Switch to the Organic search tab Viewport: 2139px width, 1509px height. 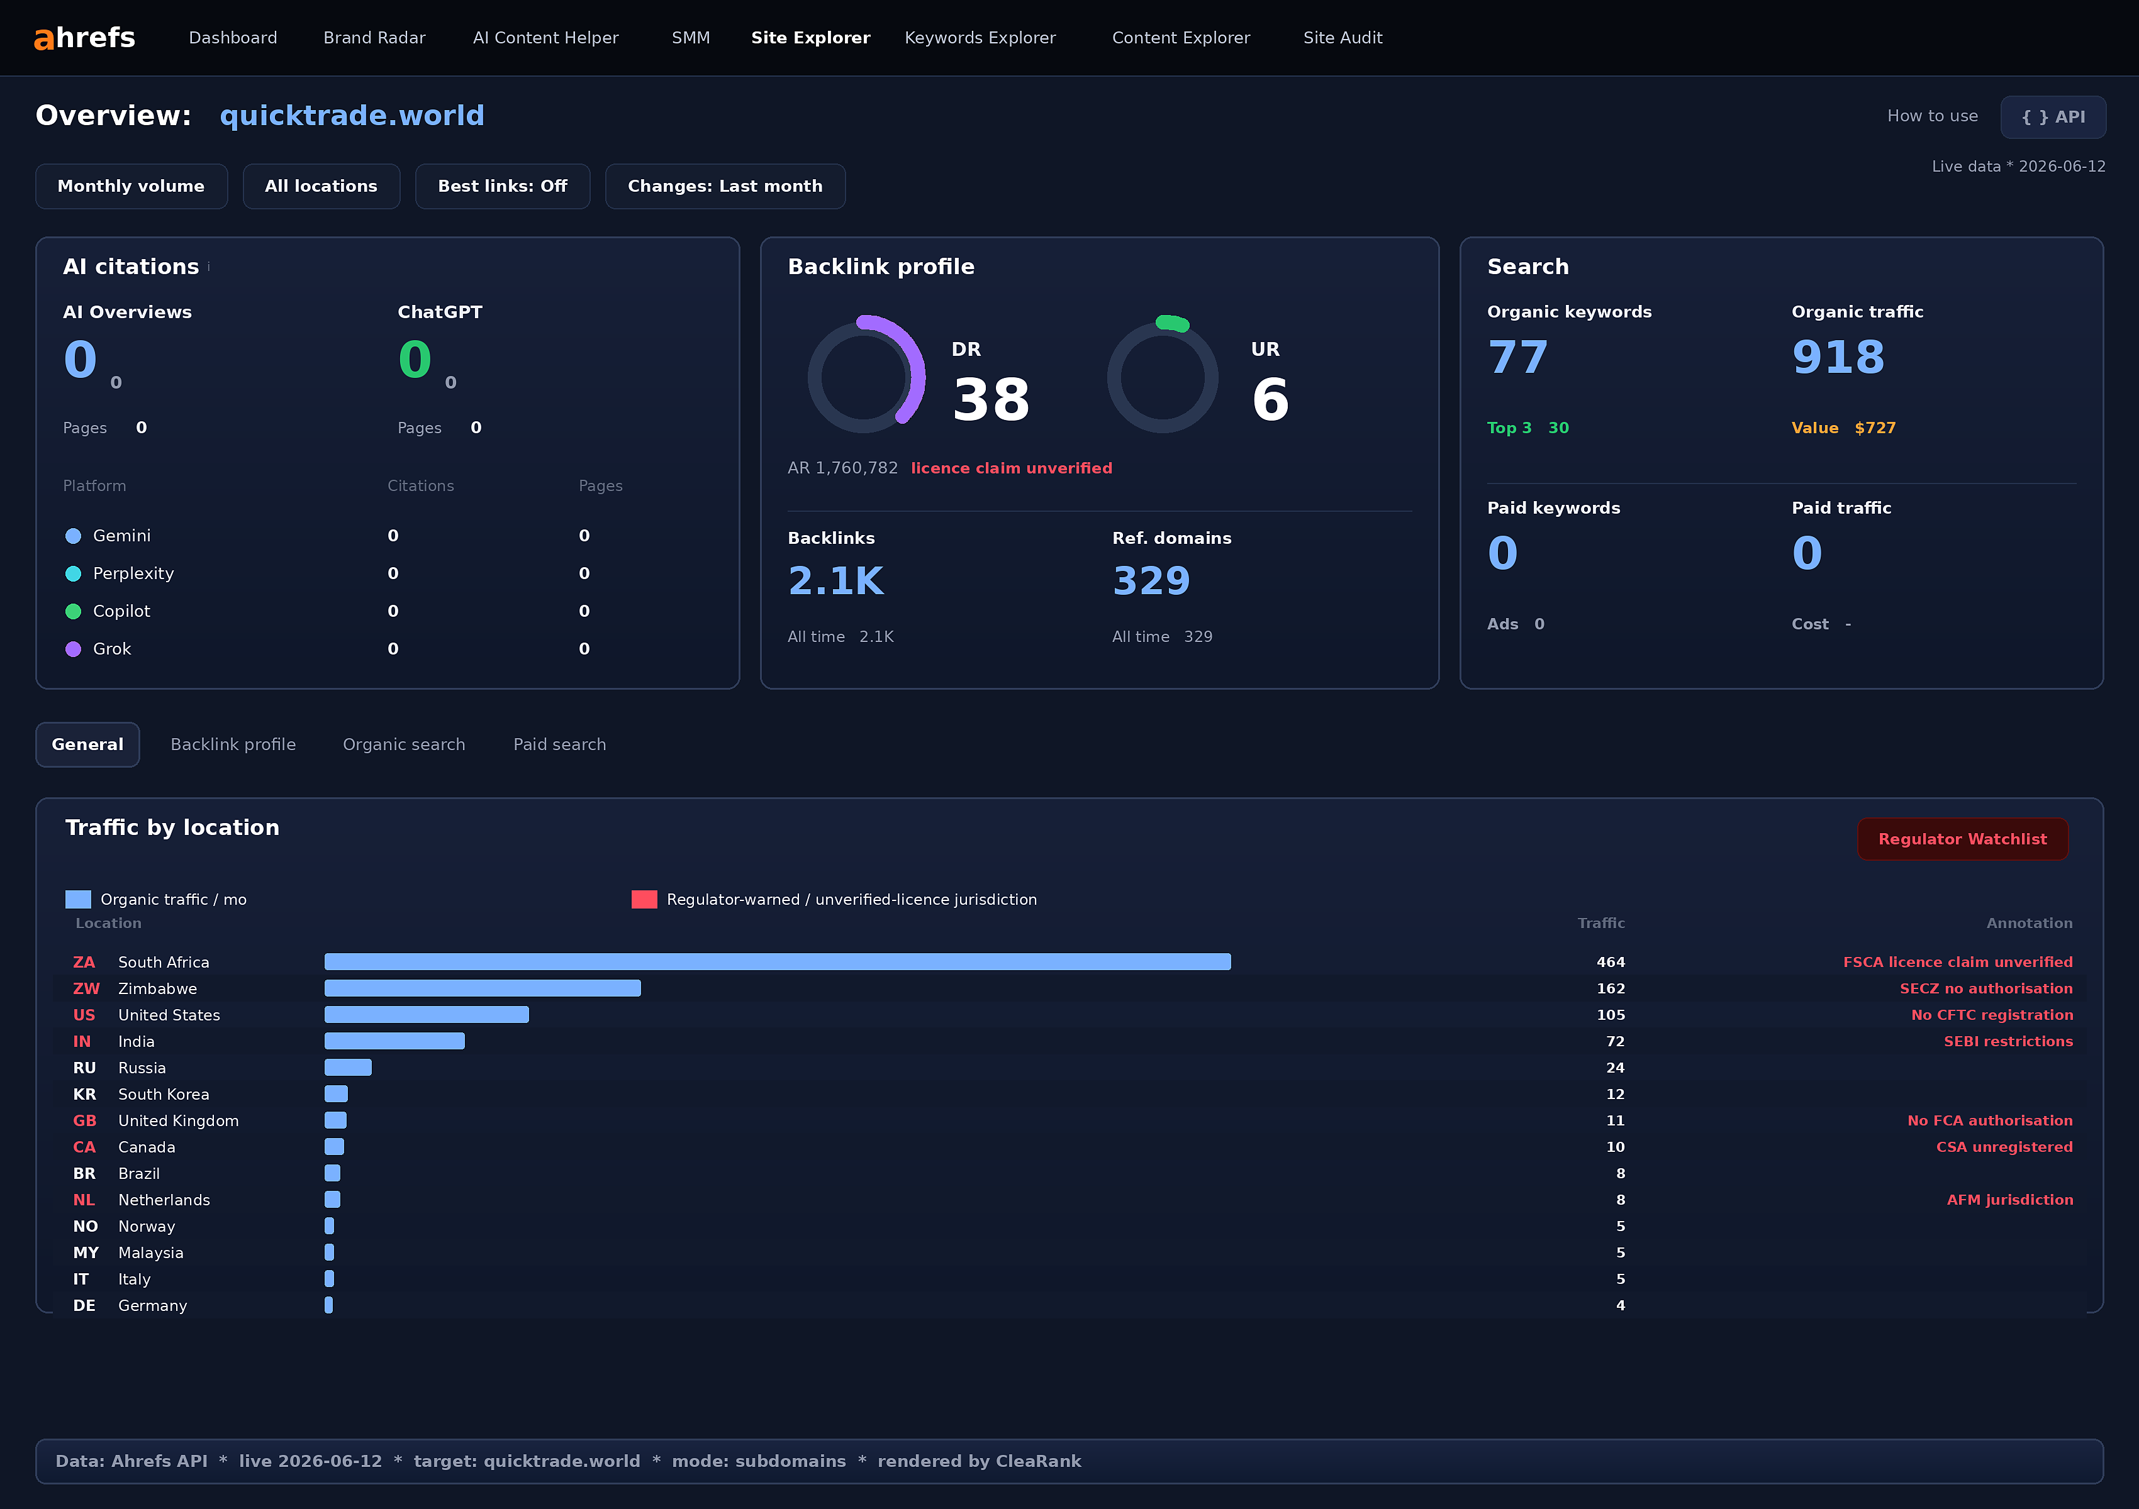coord(403,744)
